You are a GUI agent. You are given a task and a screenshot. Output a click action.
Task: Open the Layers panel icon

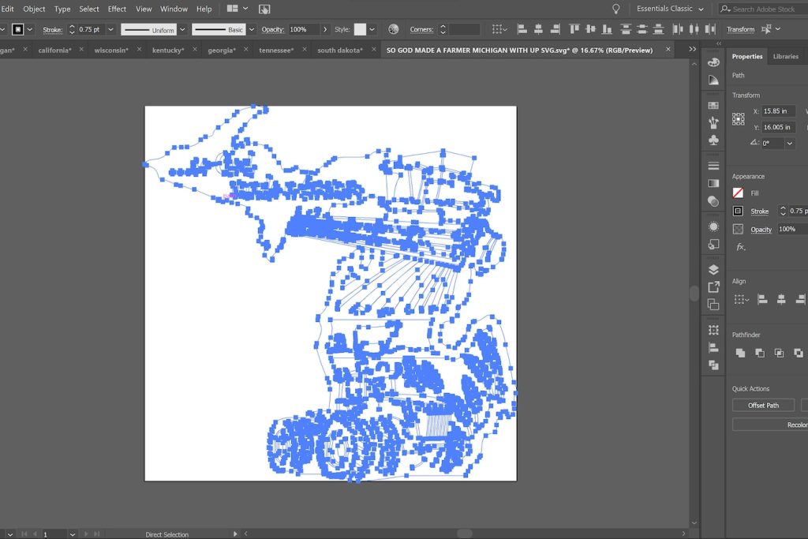(x=713, y=270)
